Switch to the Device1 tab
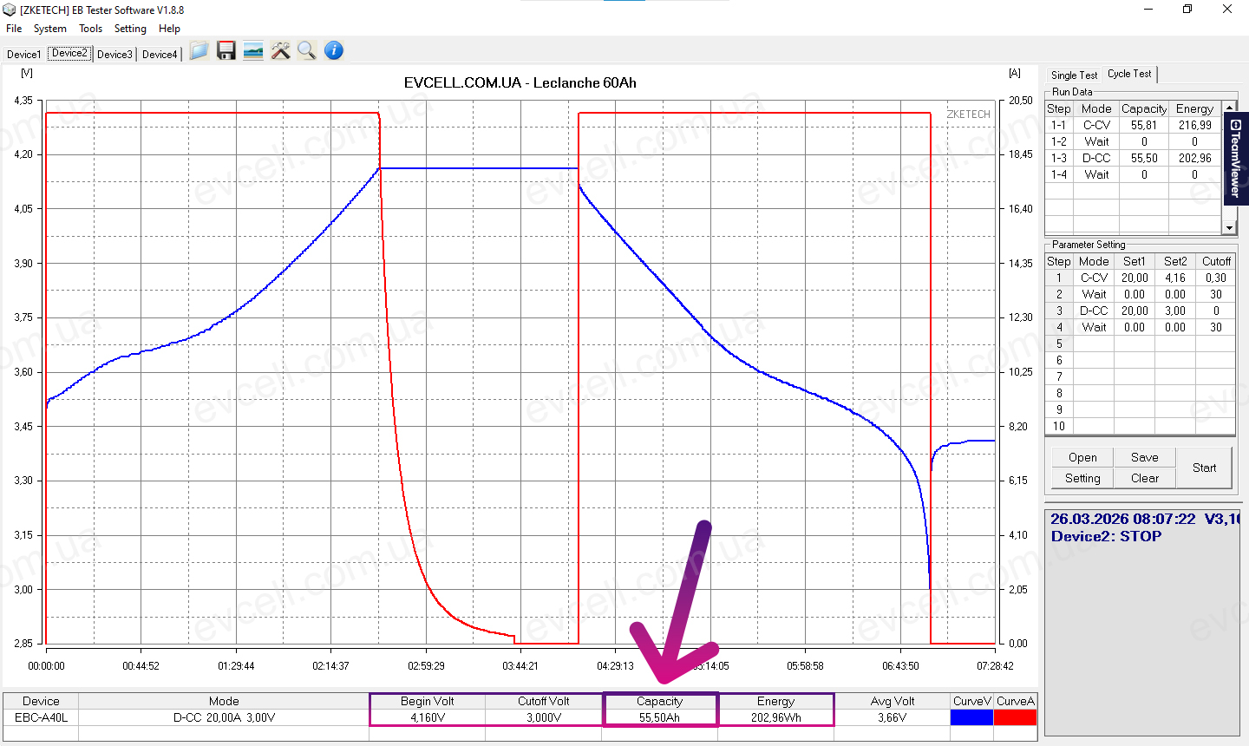Image resolution: width=1249 pixels, height=746 pixels. [23, 55]
